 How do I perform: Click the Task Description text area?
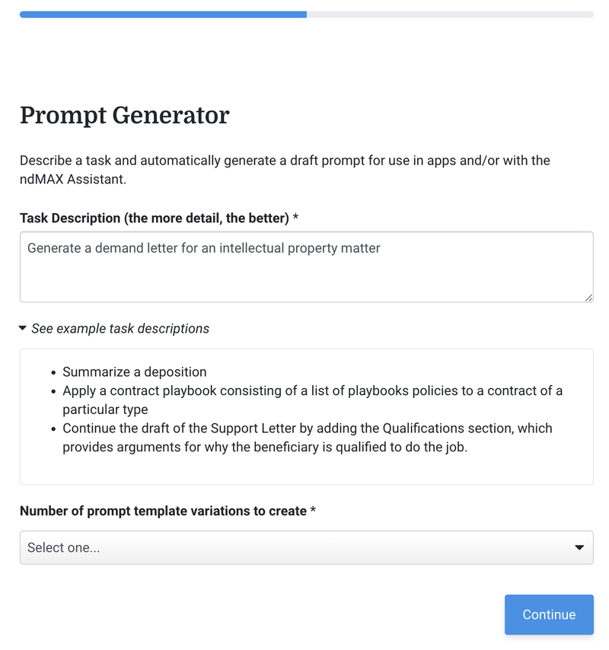pyautogui.click(x=306, y=266)
